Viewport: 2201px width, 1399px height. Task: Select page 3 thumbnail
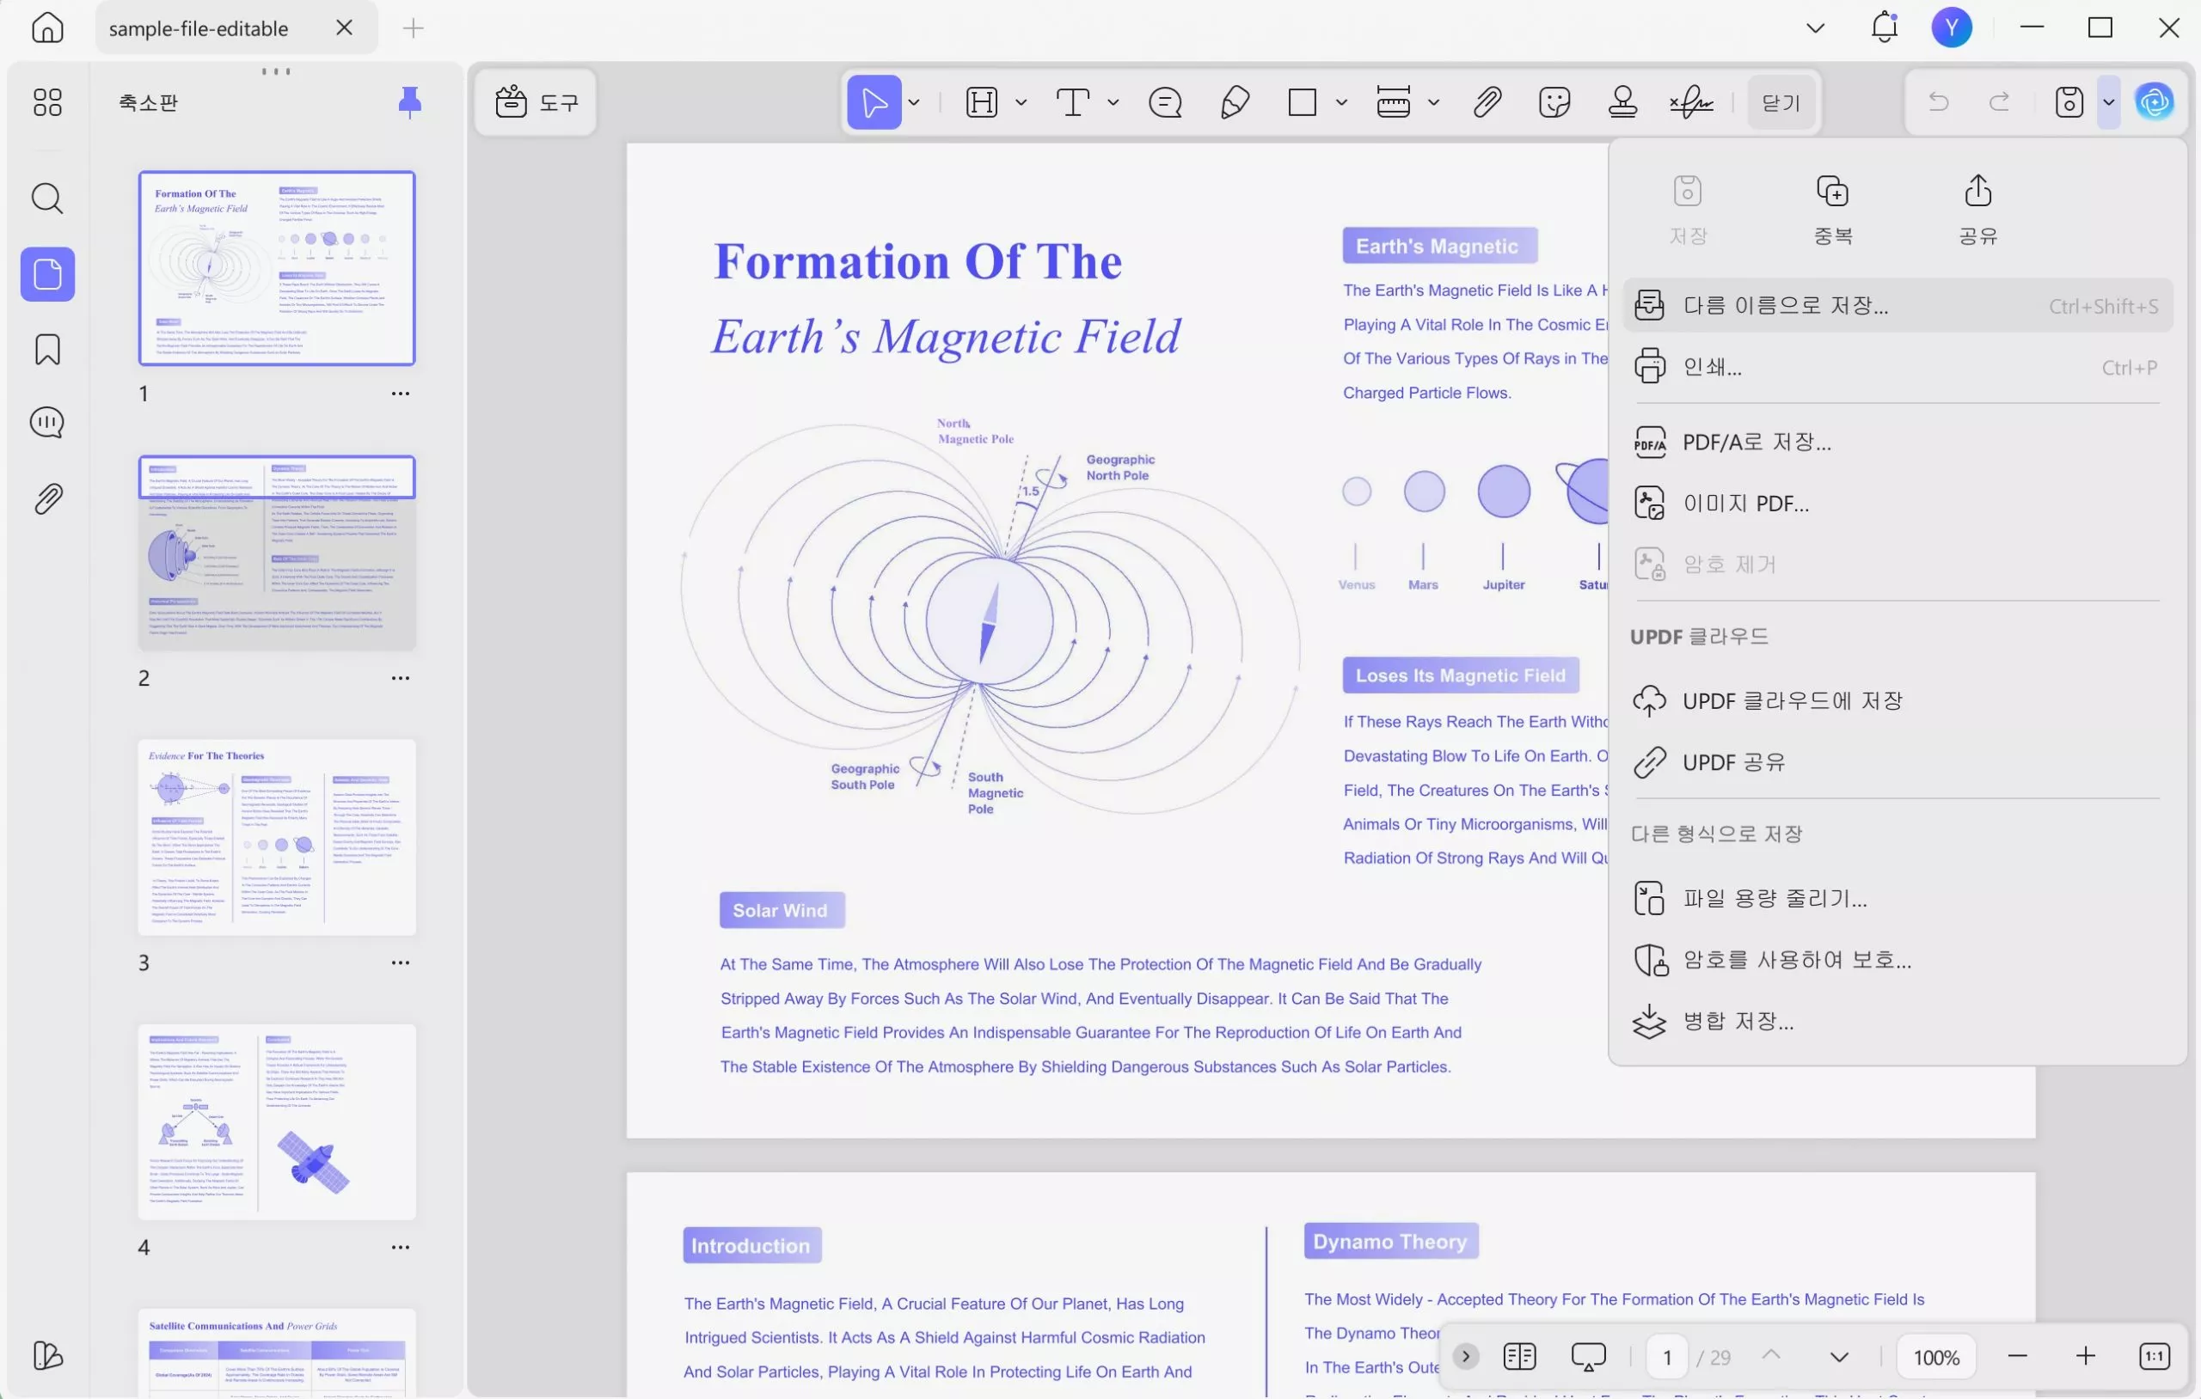click(x=277, y=837)
